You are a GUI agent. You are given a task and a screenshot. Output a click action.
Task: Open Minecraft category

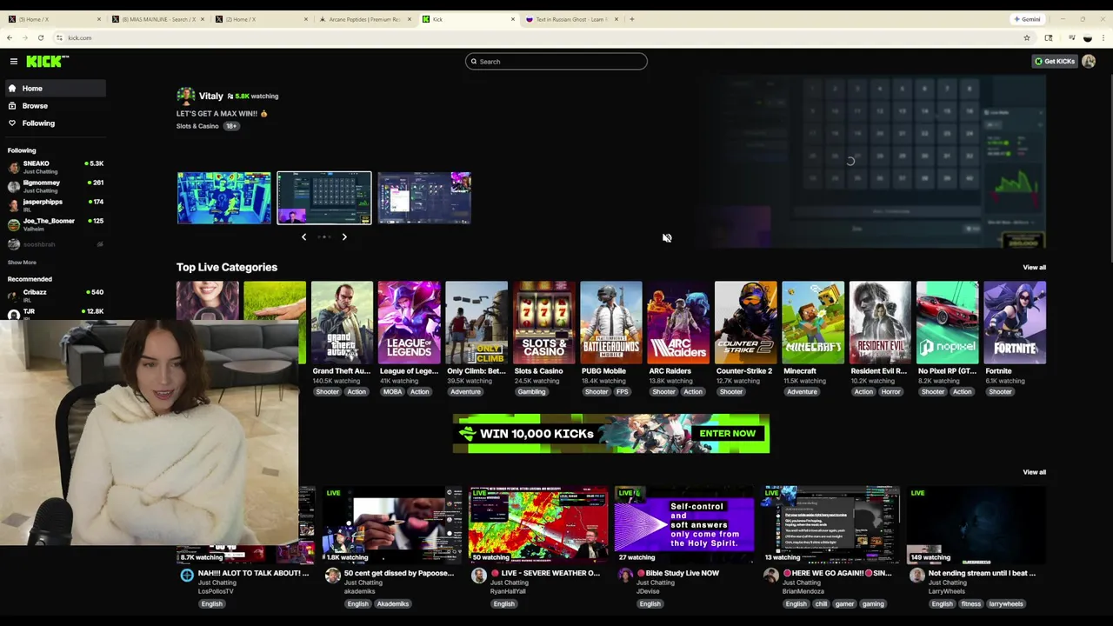tap(813, 323)
